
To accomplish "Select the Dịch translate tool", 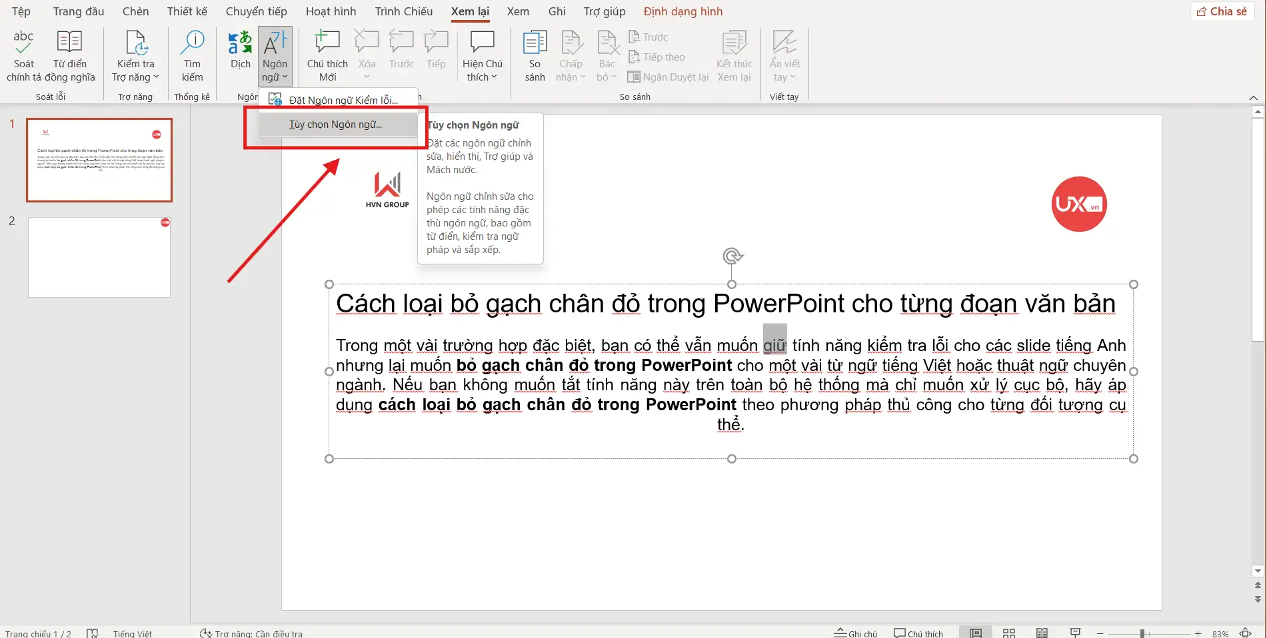I will pyautogui.click(x=239, y=55).
